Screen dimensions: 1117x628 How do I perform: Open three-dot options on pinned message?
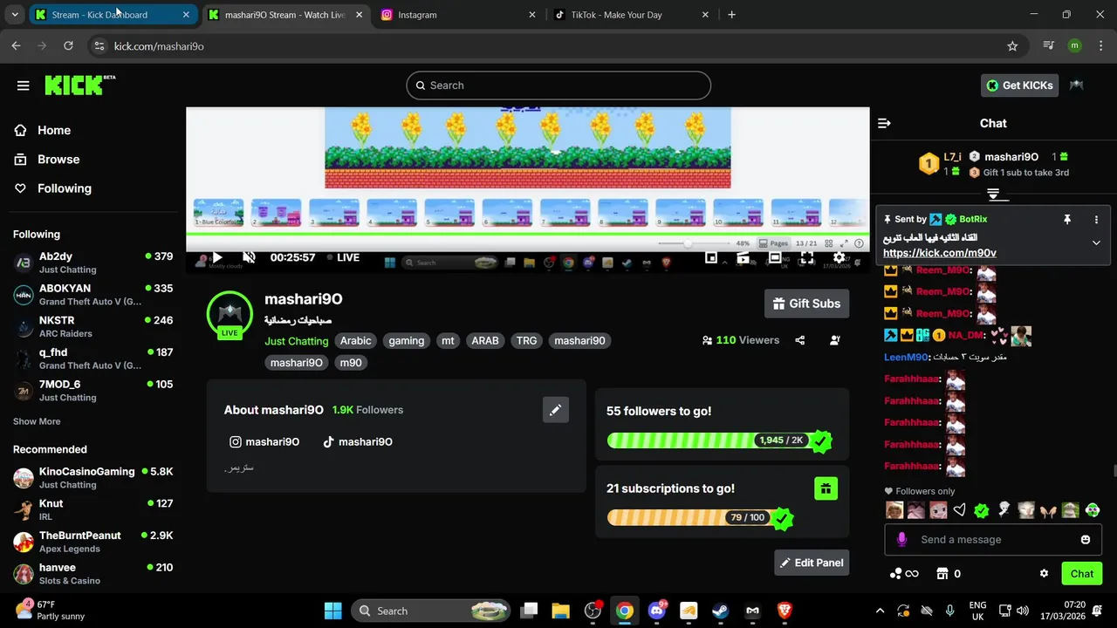1097,220
